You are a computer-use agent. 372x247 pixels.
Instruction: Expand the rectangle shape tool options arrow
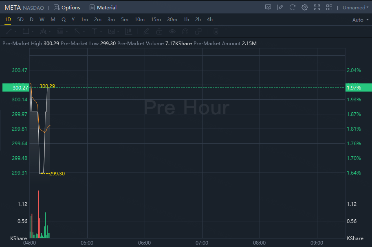(33, 31)
